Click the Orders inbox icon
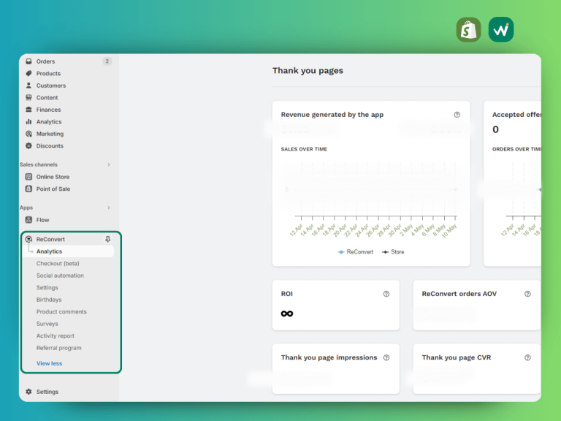The width and height of the screenshot is (561, 421). pos(28,61)
